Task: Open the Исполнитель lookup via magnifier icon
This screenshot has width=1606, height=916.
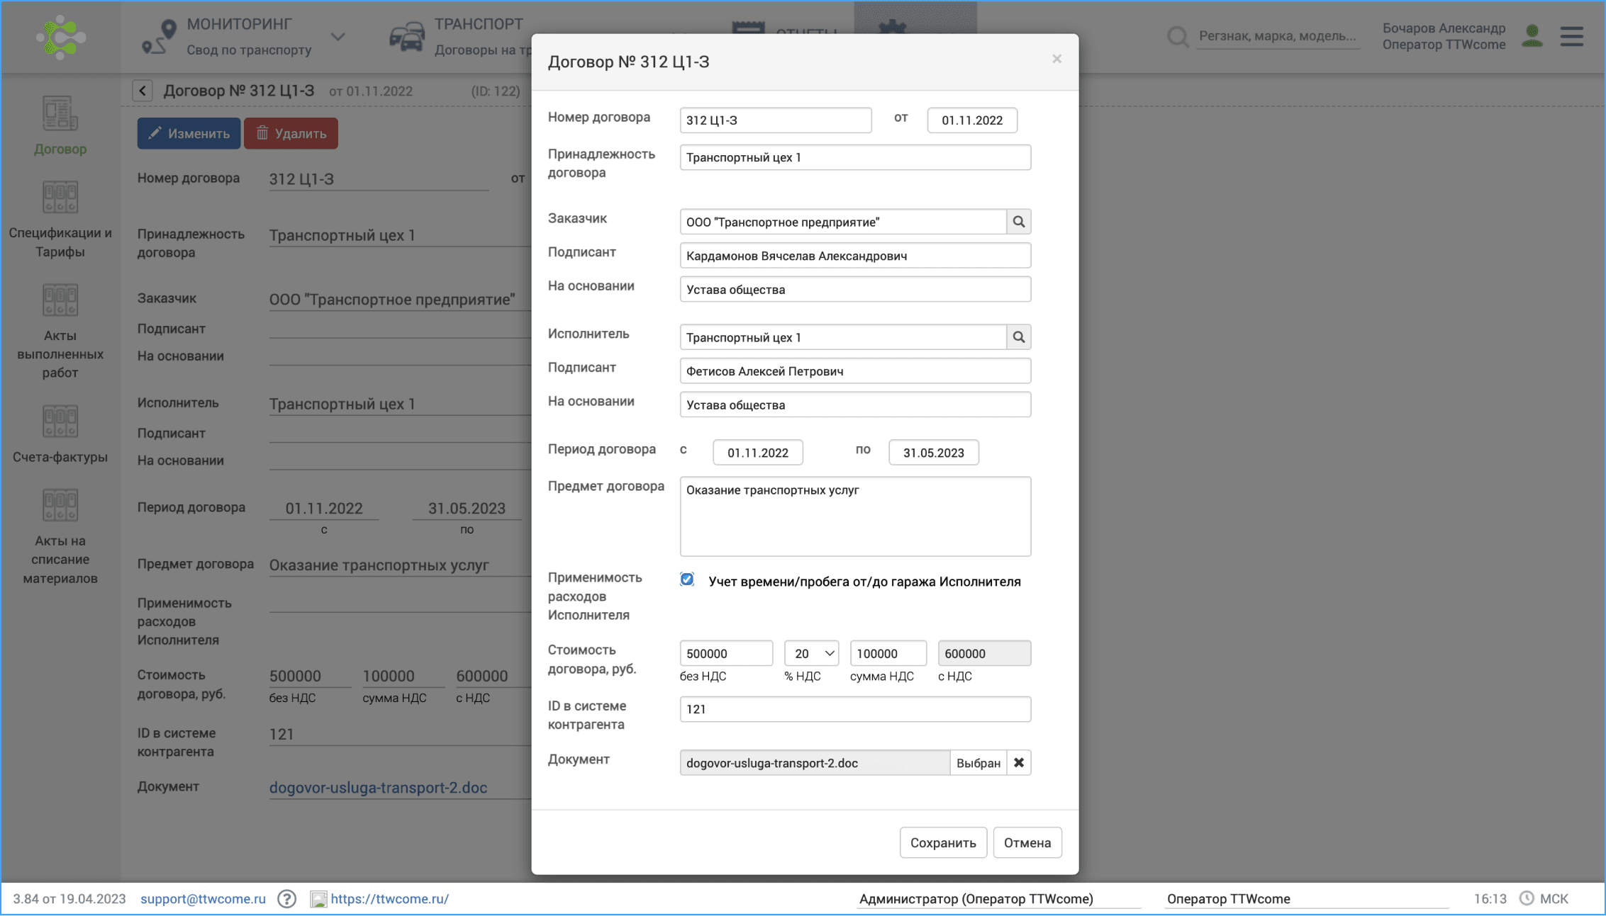Action: 1019,337
